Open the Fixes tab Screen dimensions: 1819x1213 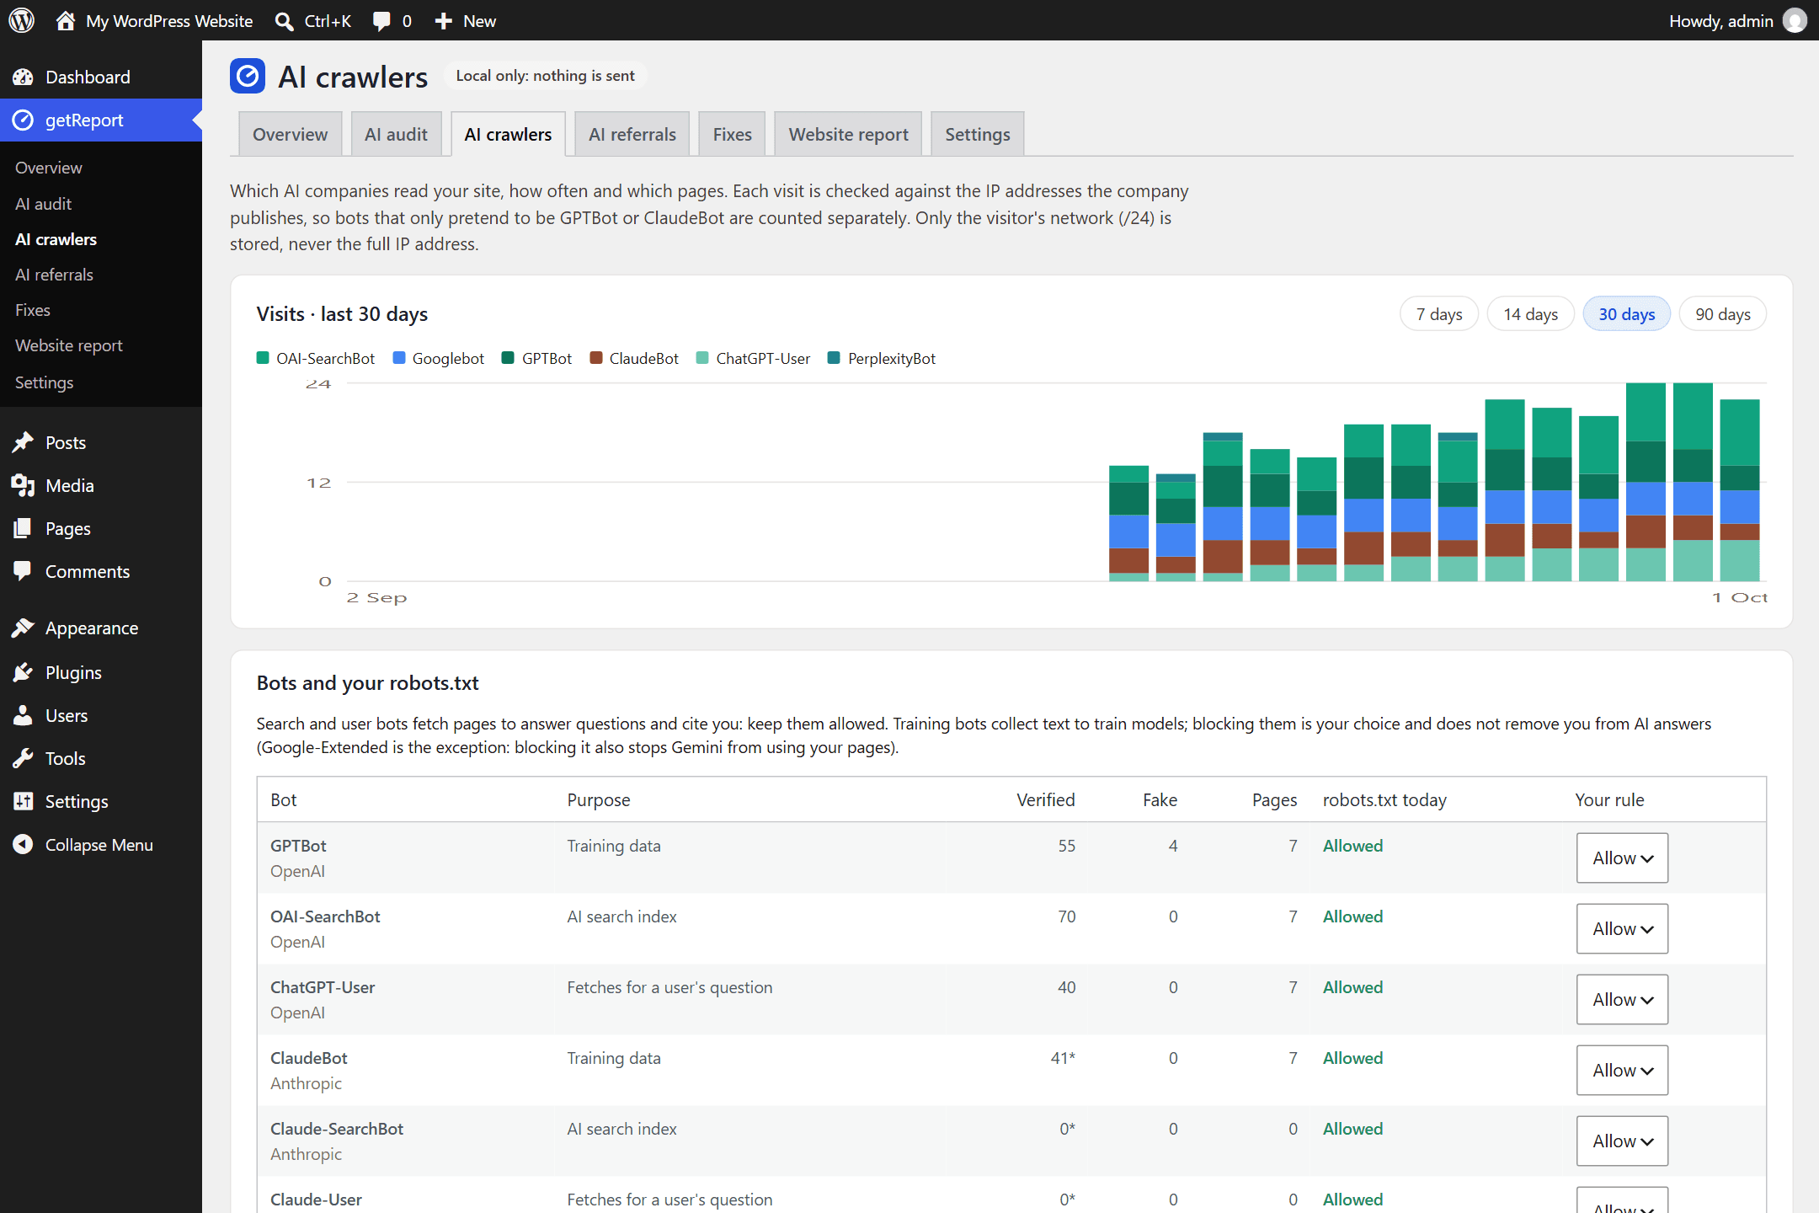click(732, 134)
